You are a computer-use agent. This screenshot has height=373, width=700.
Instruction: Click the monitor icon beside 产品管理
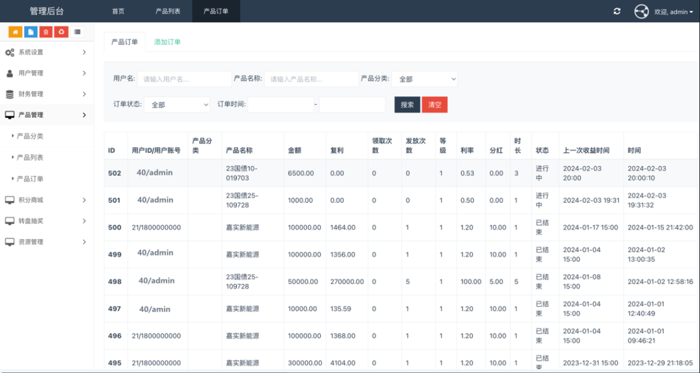[9, 115]
